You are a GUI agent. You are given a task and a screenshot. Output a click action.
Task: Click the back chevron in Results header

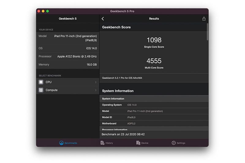point(103,19)
